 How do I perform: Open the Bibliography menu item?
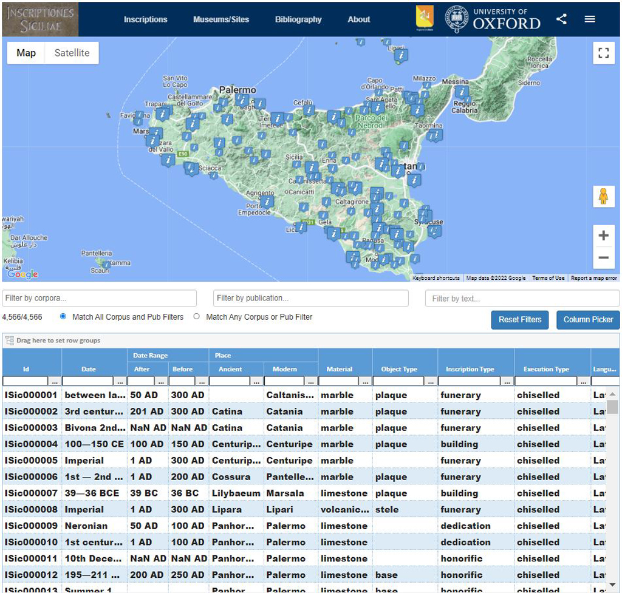[x=298, y=19]
